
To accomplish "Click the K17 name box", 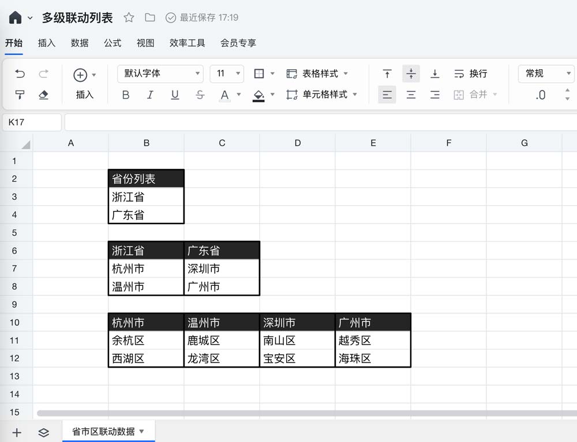I will coord(32,122).
